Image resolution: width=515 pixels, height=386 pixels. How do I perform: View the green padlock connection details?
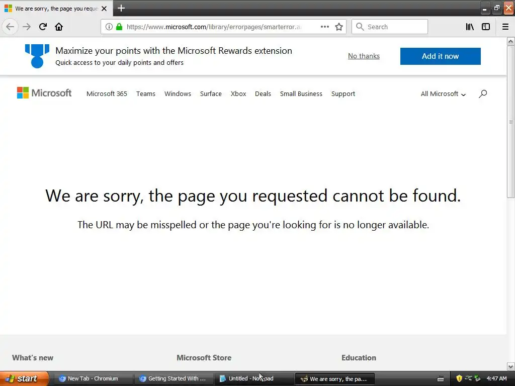pos(119,27)
